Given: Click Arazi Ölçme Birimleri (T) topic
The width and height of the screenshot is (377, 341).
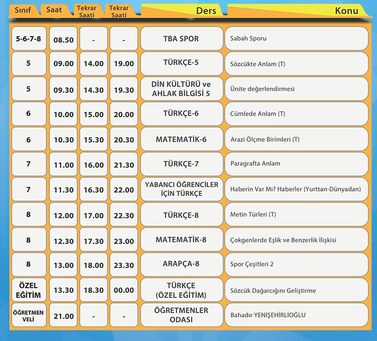Looking at the screenshot, I should click(296, 139).
